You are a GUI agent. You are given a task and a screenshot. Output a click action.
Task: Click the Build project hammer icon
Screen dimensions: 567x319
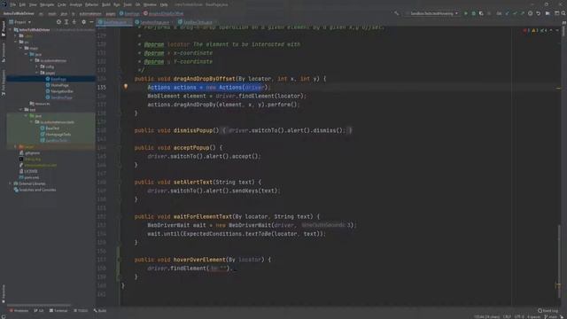[397, 13]
